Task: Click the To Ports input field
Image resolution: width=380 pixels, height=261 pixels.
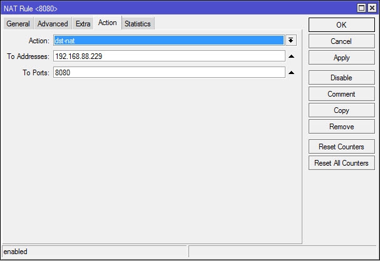Action: point(168,73)
